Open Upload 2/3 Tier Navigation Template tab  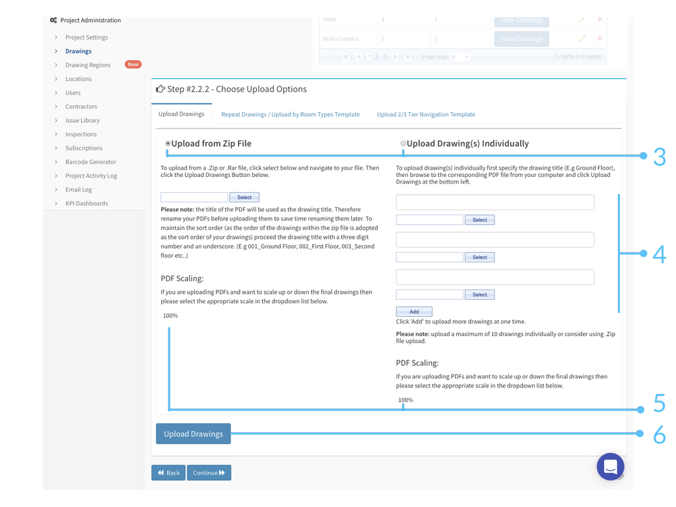pyautogui.click(x=426, y=114)
